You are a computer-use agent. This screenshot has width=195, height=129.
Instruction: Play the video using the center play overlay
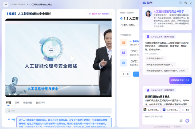click(x=72, y=58)
